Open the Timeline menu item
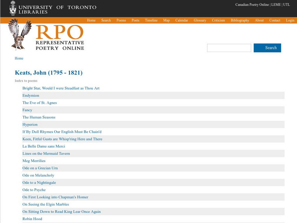 point(151,20)
